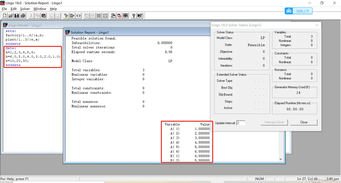
Task: Run the model with the Solve bullseye icon
Action: 87,16
